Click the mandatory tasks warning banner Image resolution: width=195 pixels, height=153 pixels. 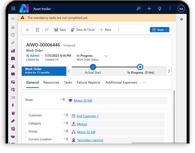(x=97, y=18)
